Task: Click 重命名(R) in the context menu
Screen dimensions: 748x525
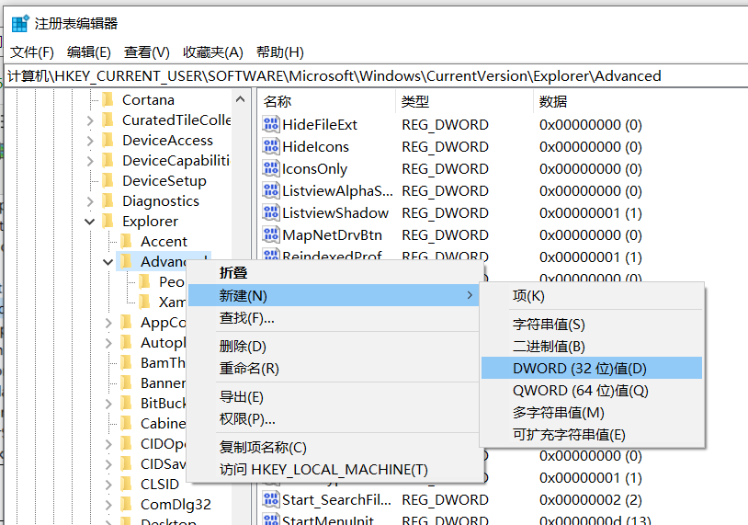Action: tap(334, 369)
